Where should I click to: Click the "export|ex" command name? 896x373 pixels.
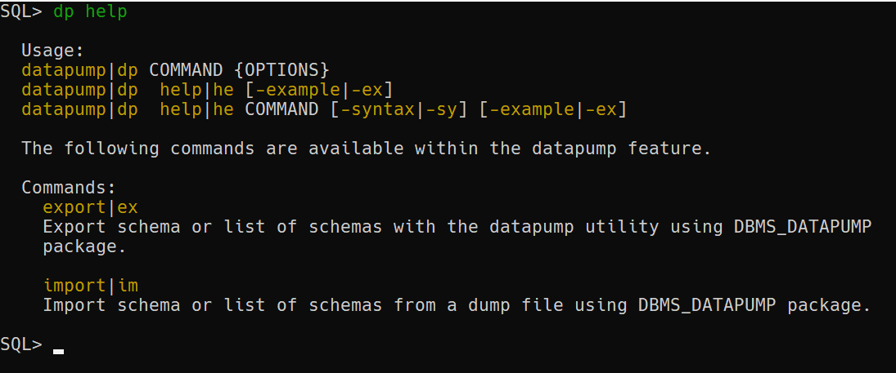pyautogui.click(x=90, y=207)
